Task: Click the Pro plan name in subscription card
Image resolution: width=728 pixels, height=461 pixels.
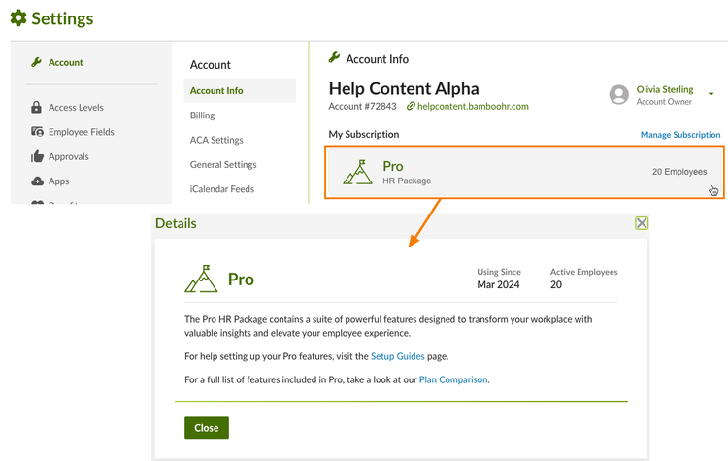Action: (x=393, y=166)
